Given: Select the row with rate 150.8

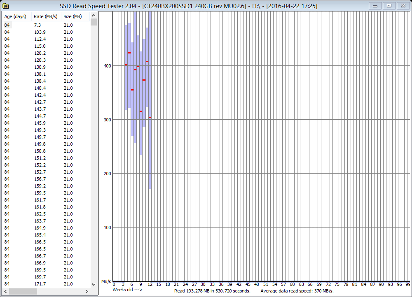Looking at the screenshot, I should point(46,151).
